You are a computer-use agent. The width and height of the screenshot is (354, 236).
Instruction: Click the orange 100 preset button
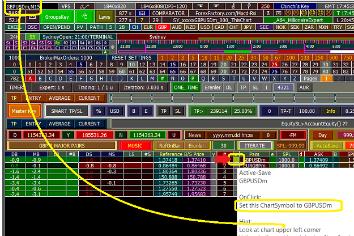tap(291, 58)
